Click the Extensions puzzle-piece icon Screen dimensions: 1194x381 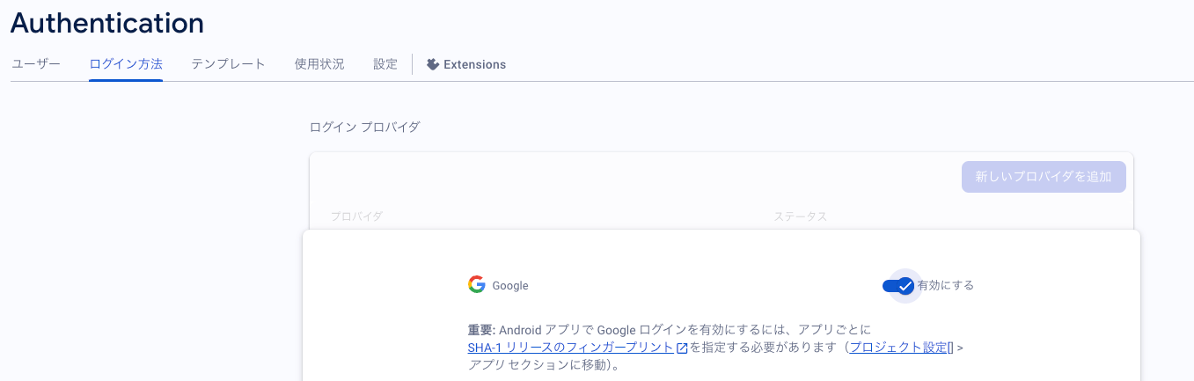click(433, 64)
